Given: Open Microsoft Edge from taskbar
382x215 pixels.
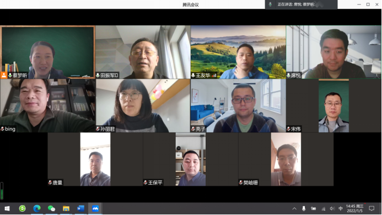Looking at the screenshot, I should point(37,208).
